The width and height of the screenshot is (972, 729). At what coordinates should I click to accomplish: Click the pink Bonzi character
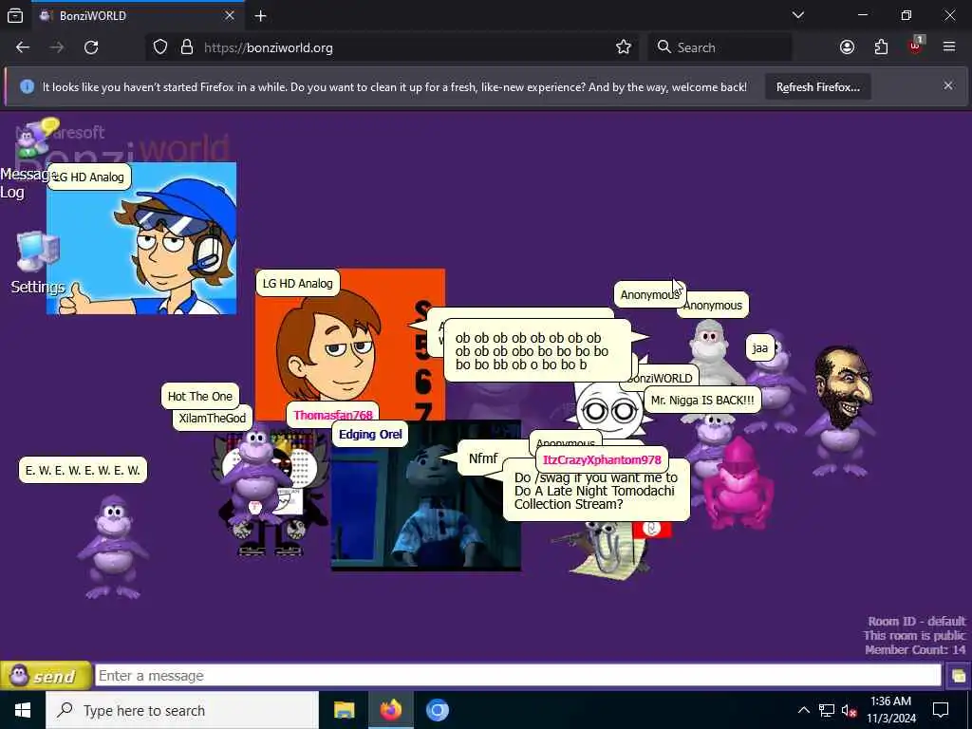point(738,482)
